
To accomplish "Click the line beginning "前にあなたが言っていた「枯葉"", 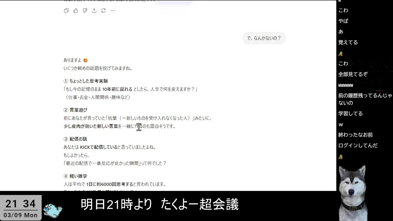I will (138, 118).
